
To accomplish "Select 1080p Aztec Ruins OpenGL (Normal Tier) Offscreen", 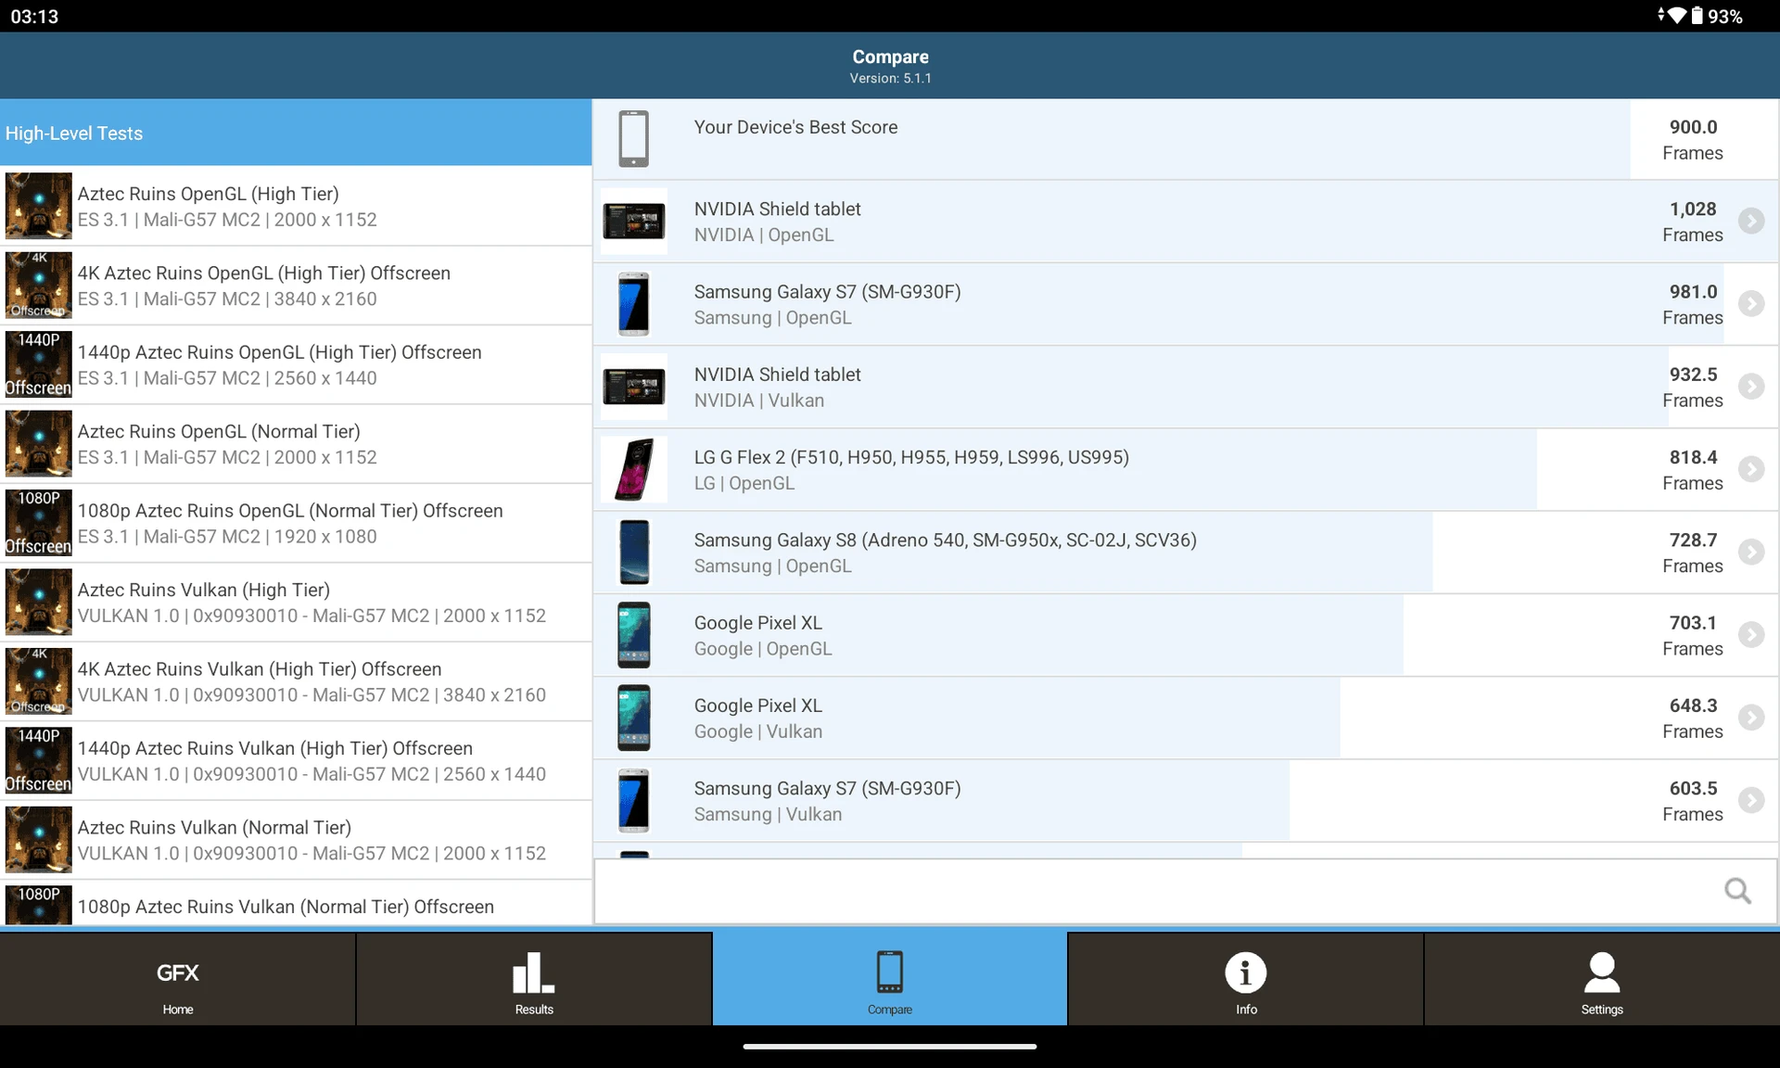I will point(296,523).
